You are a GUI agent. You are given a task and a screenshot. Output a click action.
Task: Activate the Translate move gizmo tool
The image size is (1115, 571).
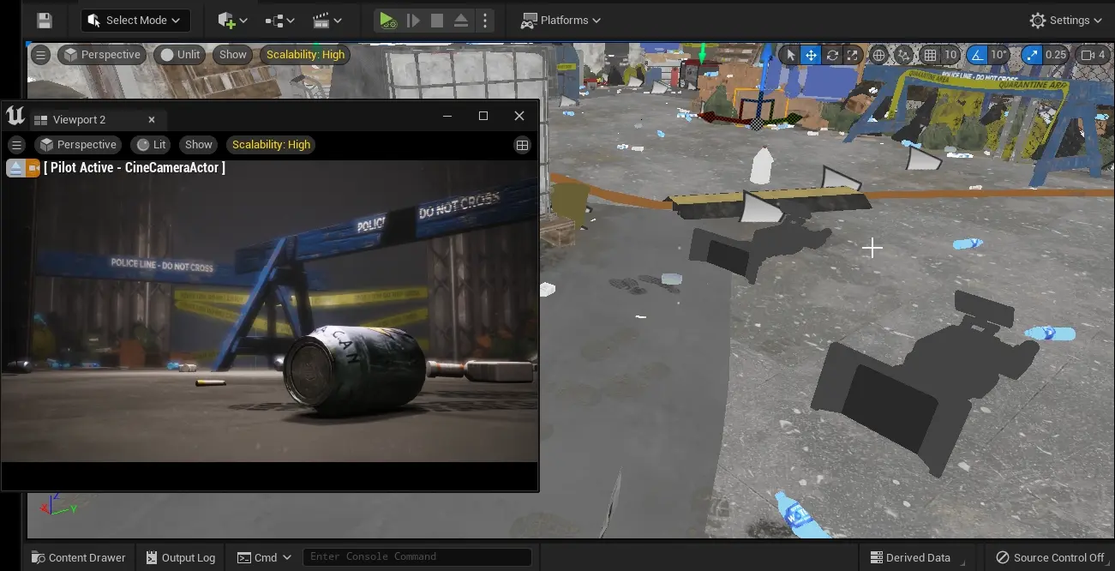(811, 55)
